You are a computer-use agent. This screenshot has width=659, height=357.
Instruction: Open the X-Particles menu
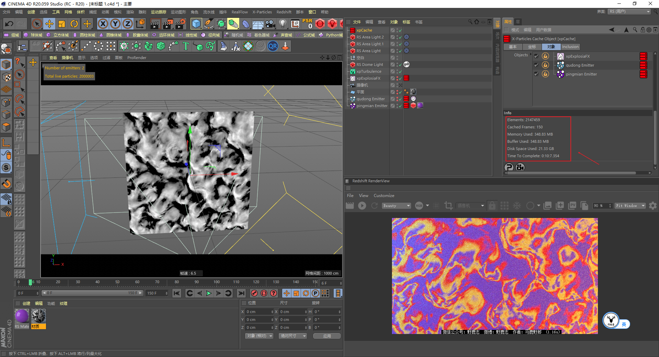point(262,12)
